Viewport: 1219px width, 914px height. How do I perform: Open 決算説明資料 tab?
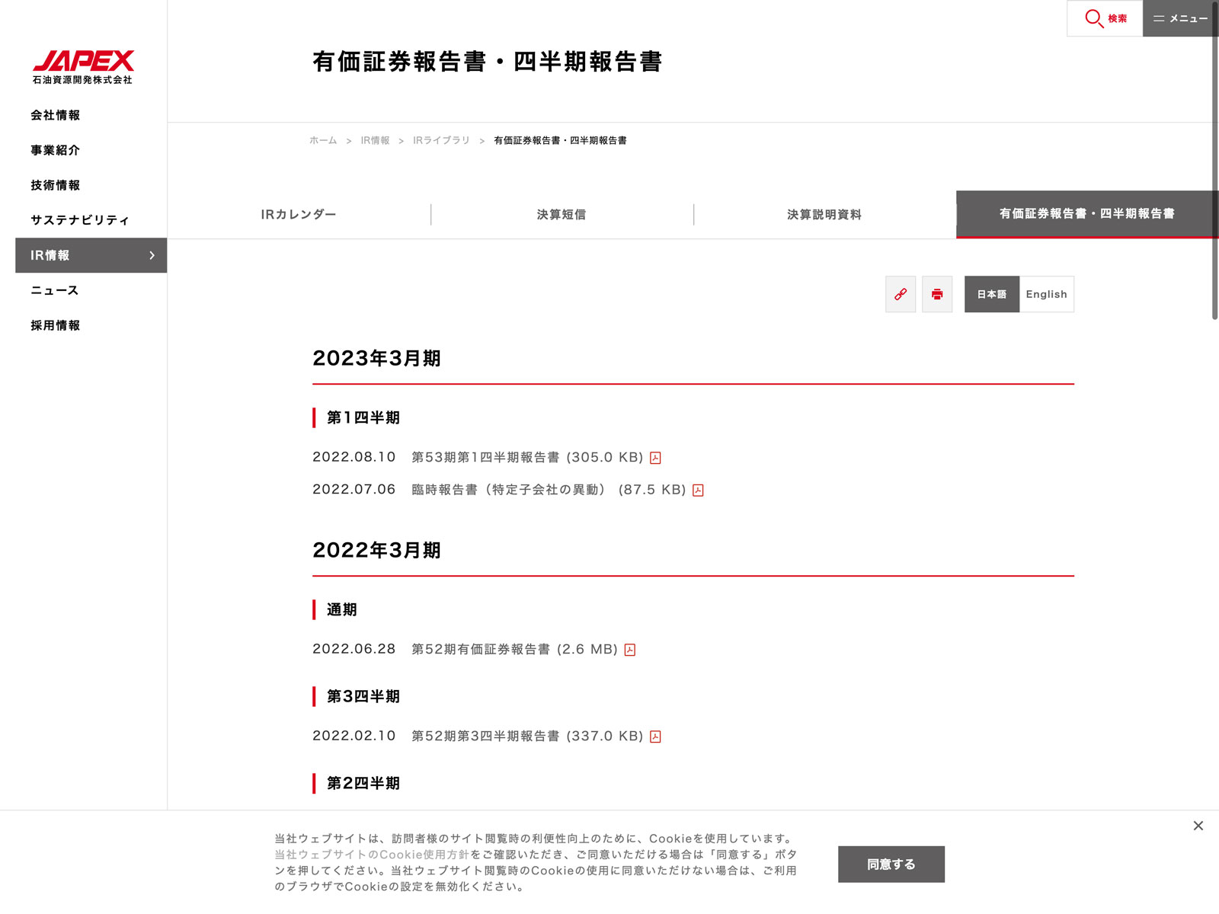click(x=824, y=215)
